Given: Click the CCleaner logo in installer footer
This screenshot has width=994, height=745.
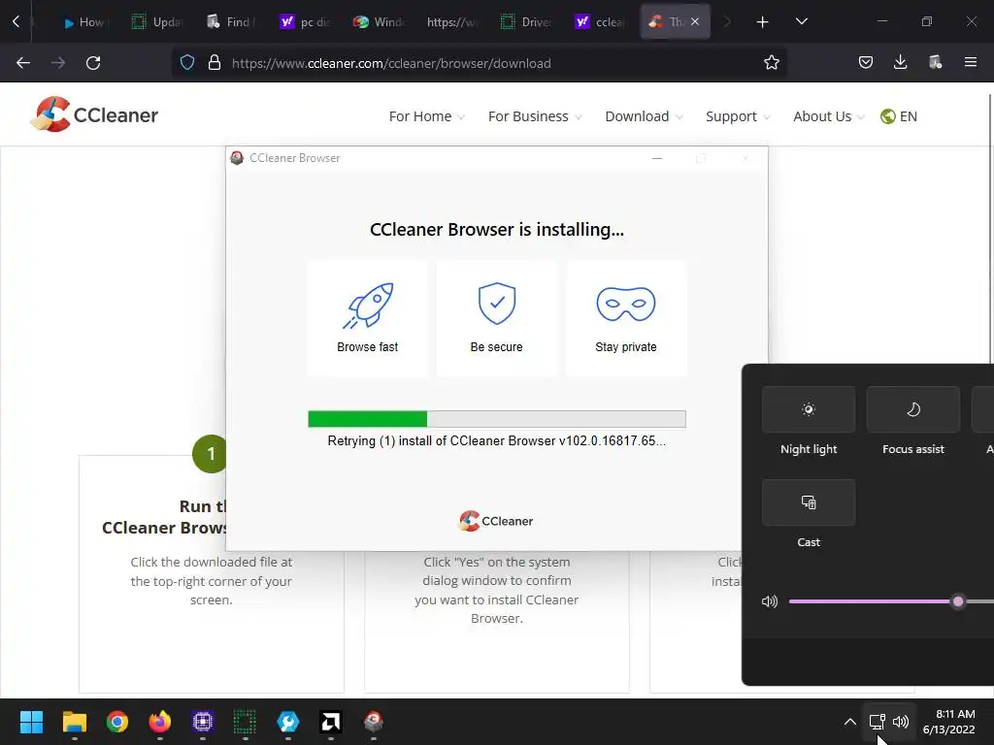Looking at the screenshot, I should [x=496, y=521].
